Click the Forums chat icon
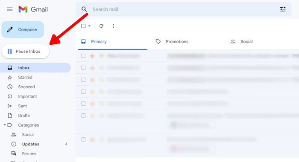Screen dimensions: 299x162 pyautogui.click(x=14, y=153)
